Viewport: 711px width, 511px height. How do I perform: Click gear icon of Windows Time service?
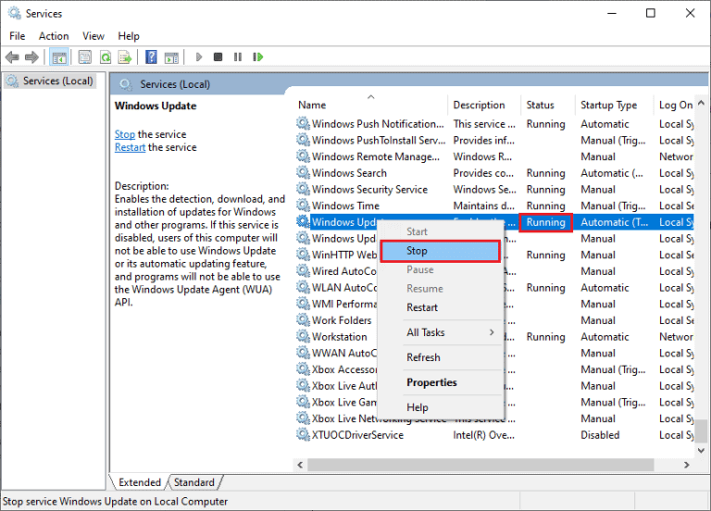tap(303, 206)
